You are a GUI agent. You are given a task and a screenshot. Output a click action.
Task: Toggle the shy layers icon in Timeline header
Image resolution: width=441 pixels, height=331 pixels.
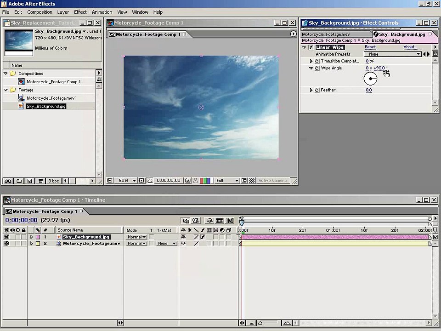[x=209, y=221]
